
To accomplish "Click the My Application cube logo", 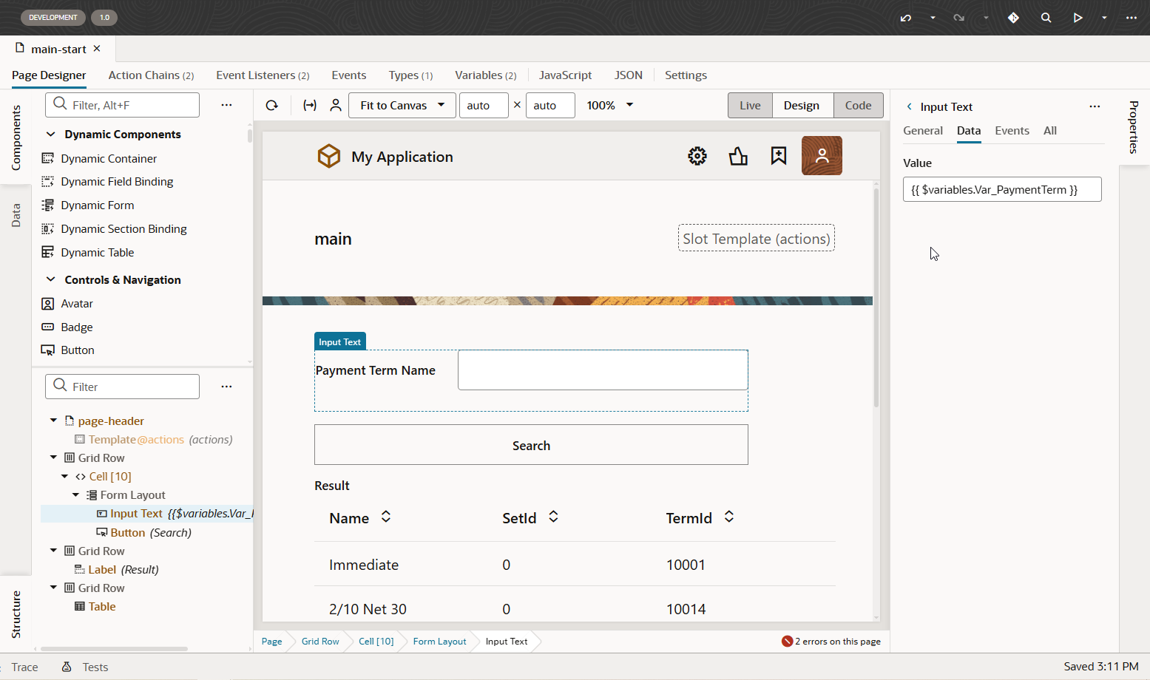I will [x=329, y=157].
